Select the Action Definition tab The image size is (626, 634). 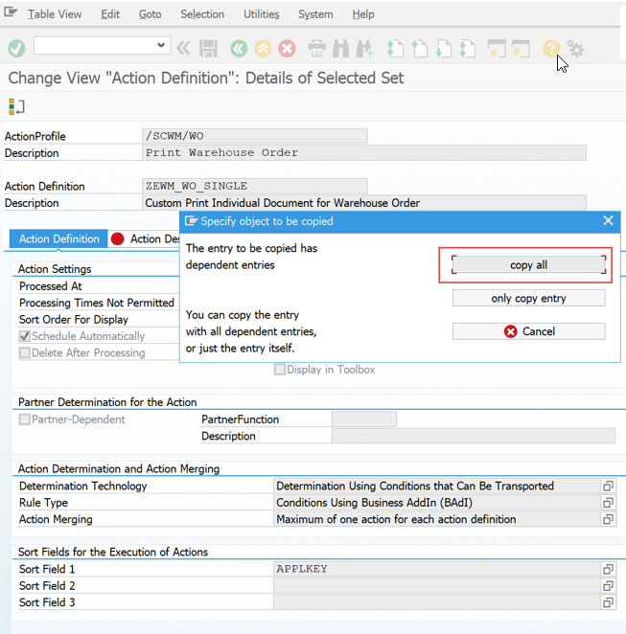click(x=58, y=238)
